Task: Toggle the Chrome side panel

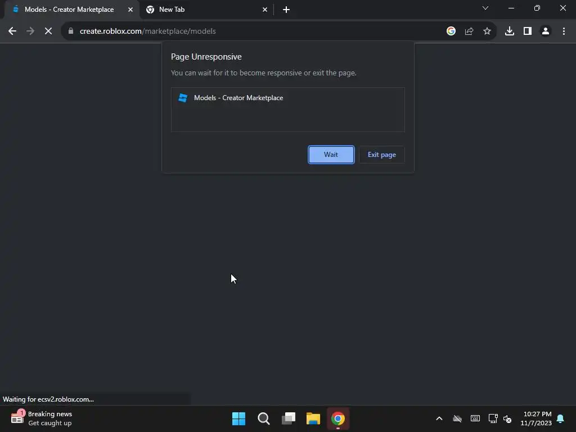Action: 528,31
